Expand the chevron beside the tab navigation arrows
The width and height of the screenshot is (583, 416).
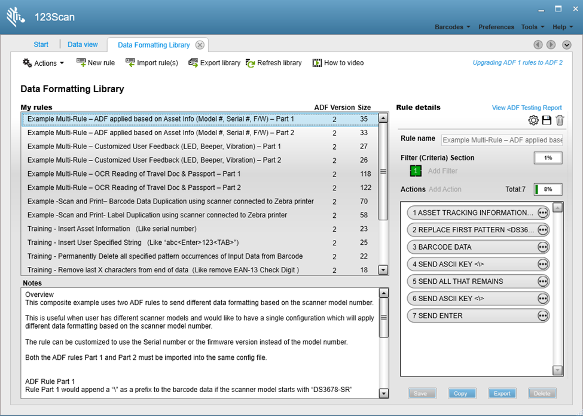click(566, 44)
